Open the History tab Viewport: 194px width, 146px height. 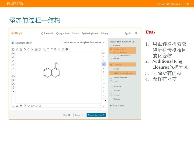click(105, 33)
